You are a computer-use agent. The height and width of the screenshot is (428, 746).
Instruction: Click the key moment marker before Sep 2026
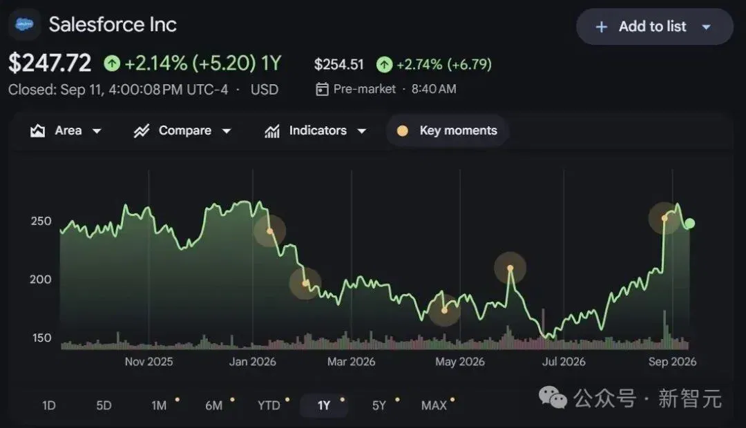pyautogui.click(x=664, y=218)
